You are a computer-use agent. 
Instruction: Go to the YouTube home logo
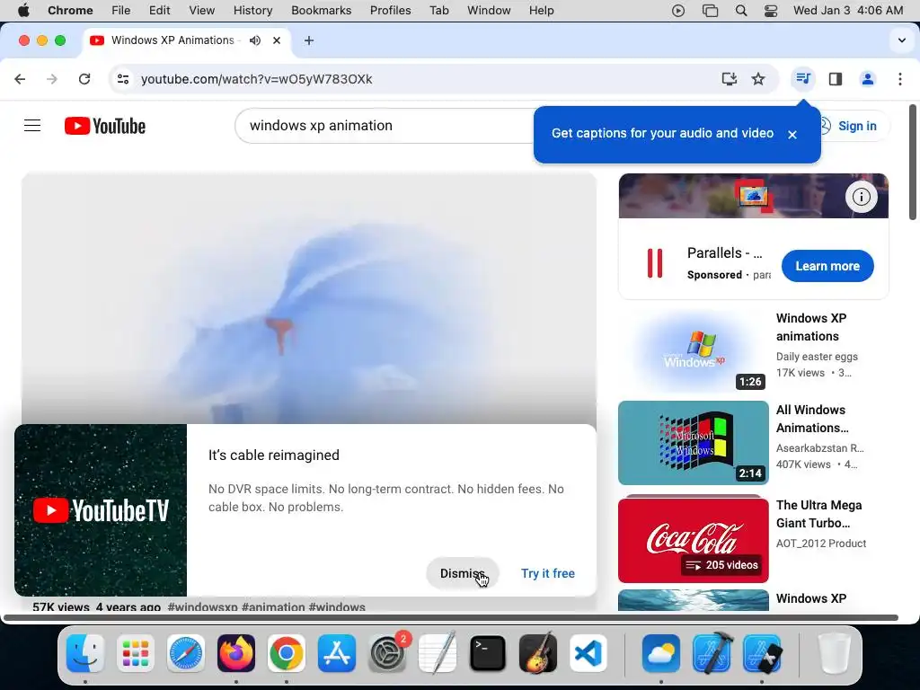click(105, 126)
